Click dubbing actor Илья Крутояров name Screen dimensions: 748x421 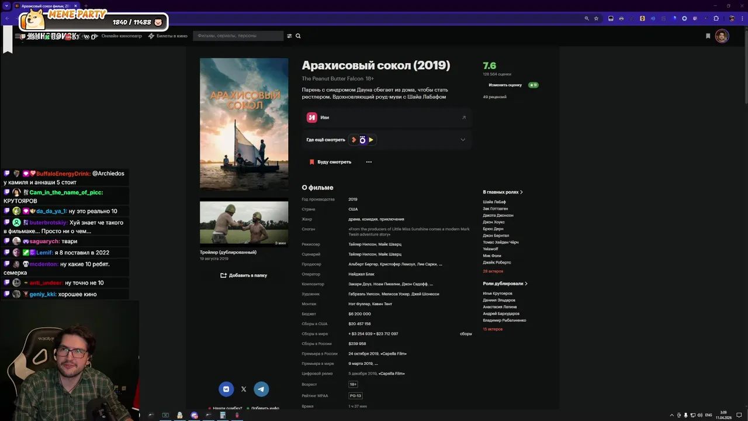(497, 294)
